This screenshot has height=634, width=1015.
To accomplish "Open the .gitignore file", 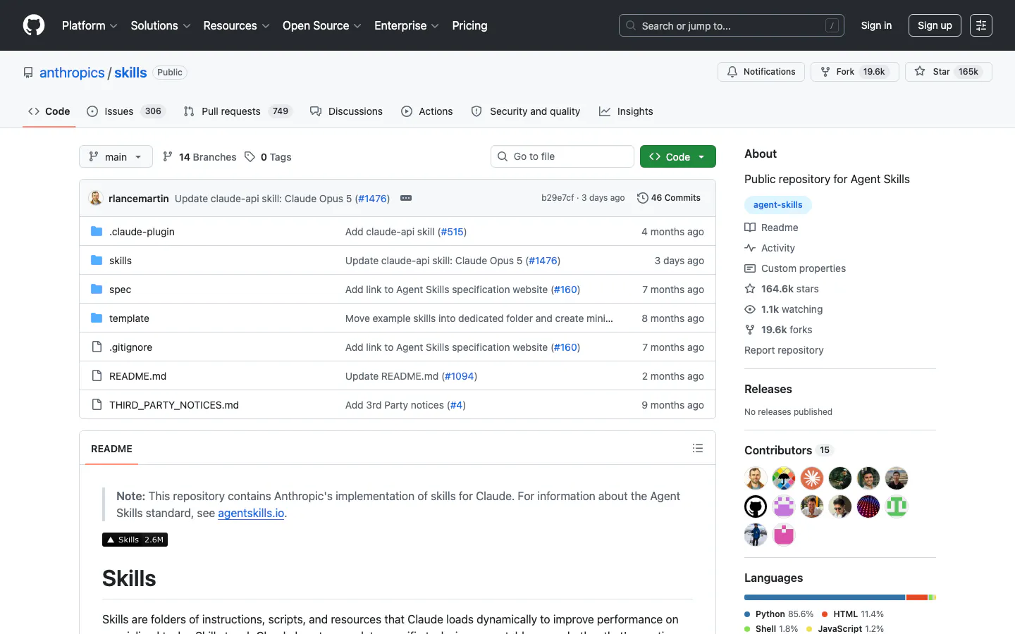I will coord(130,347).
